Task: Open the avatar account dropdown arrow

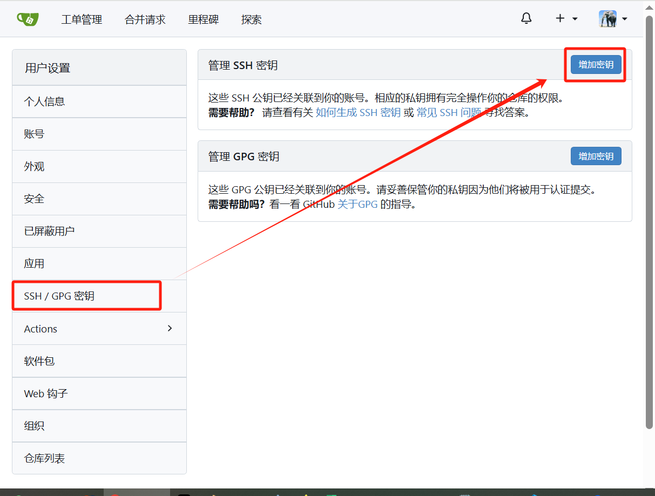Action: pos(625,20)
